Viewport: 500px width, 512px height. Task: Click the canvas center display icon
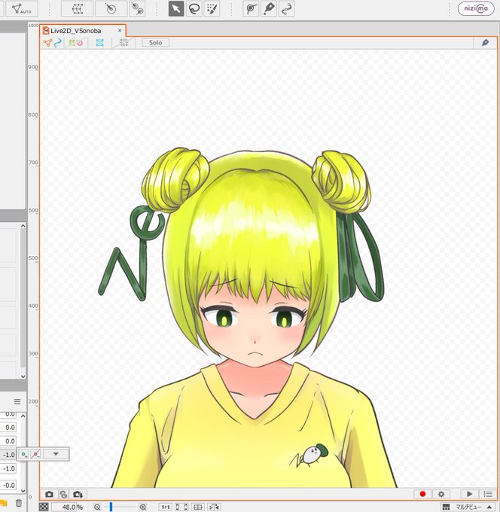(x=198, y=507)
